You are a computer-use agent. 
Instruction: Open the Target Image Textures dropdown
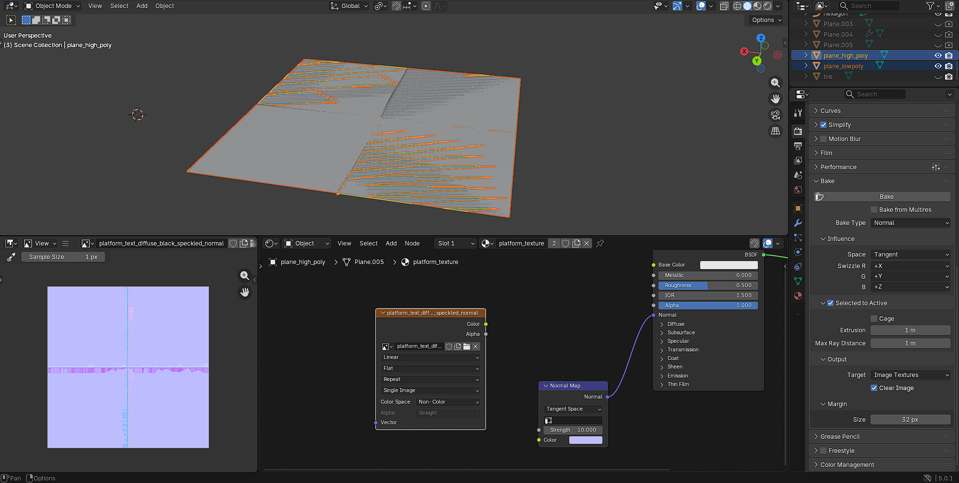[910, 375]
